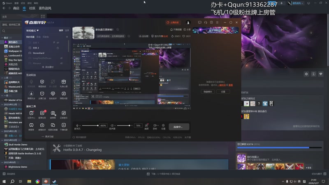The width and height of the screenshot is (329, 185).
Task: Toggle visibility of 文本 1 source
Action: click(x=58, y=43)
